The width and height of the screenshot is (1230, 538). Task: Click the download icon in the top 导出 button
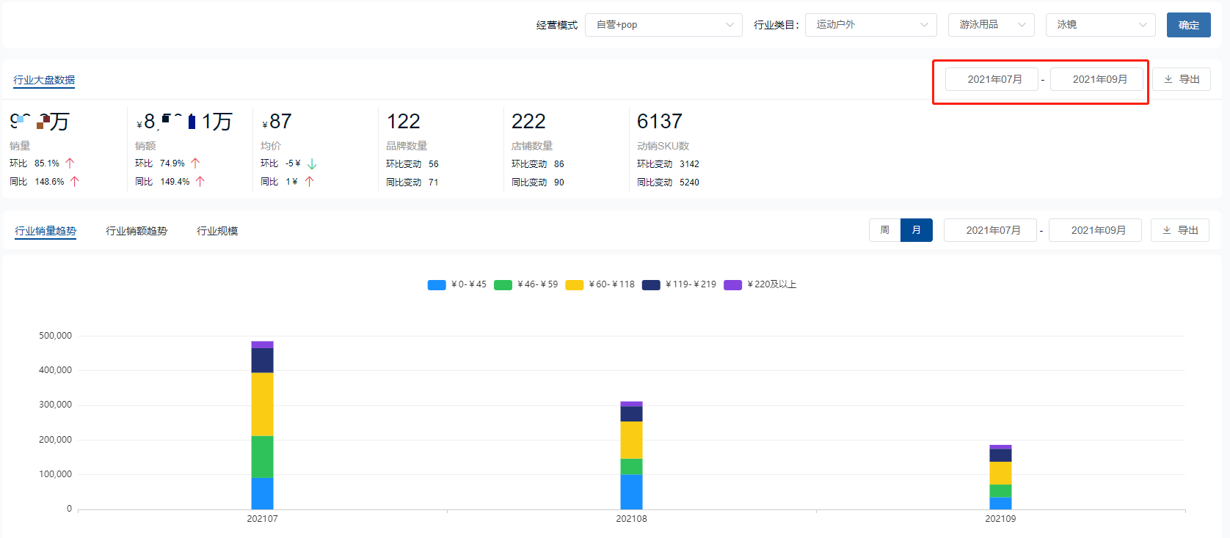click(1168, 79)
